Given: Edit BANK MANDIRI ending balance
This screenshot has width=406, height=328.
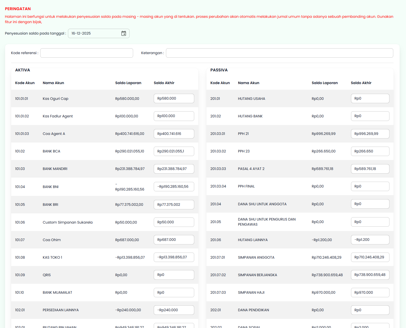Looking at the screenshot, I should pyautogui.click(x=174, y=169).
